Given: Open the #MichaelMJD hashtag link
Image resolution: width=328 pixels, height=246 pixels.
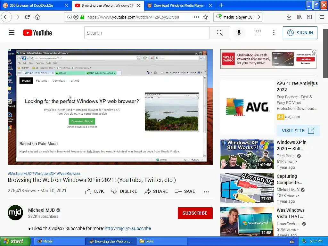Looking at the screenshot, I should point(20,173).
